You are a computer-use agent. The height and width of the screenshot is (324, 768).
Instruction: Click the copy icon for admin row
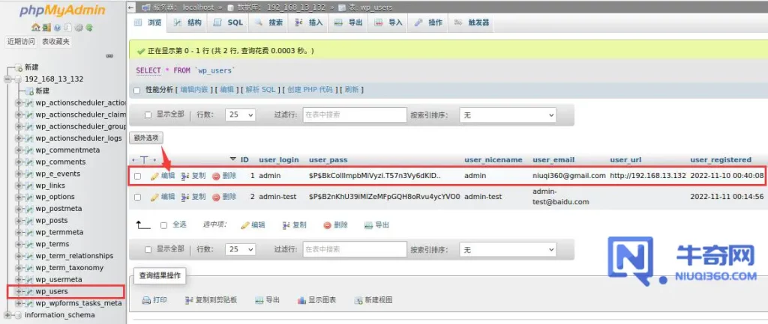click(184, 176)
